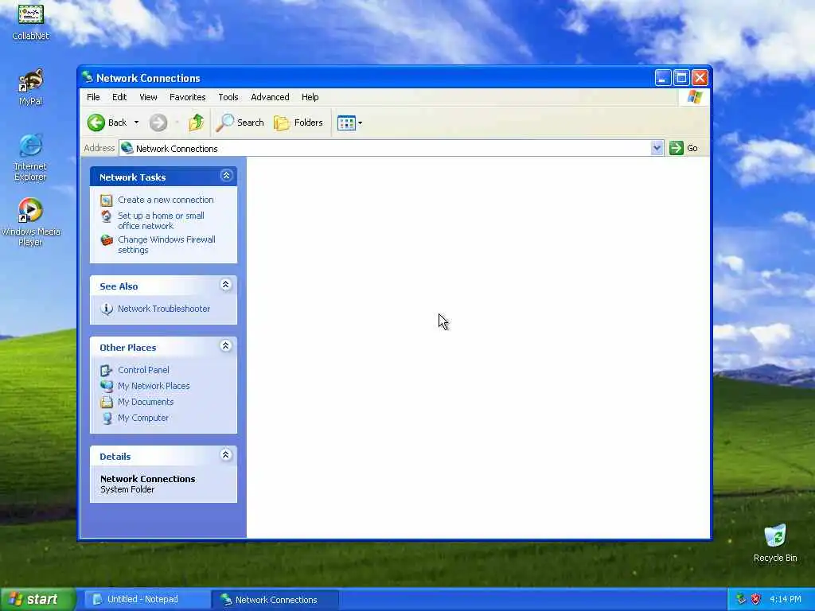
Task: Go to My Computer link
Action: click(143, 418)
